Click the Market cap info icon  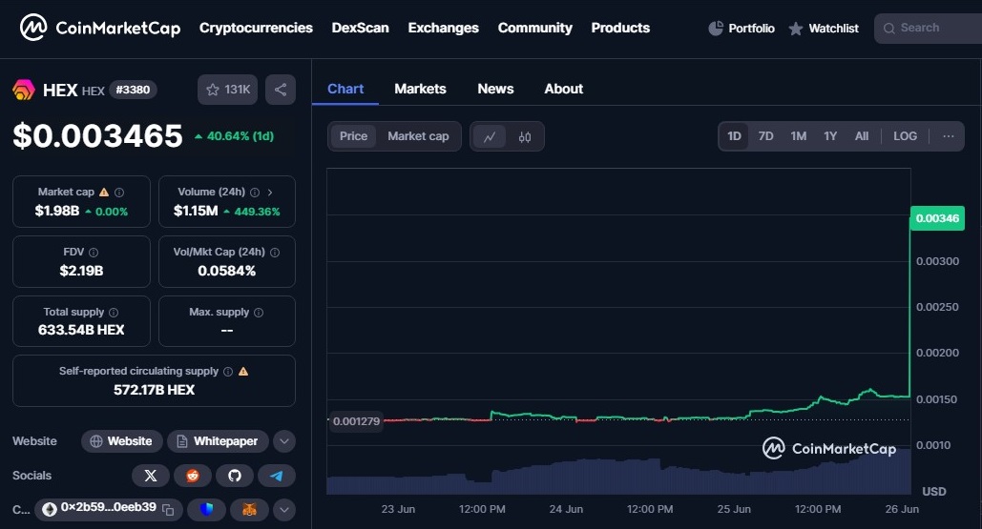point(119,193)
